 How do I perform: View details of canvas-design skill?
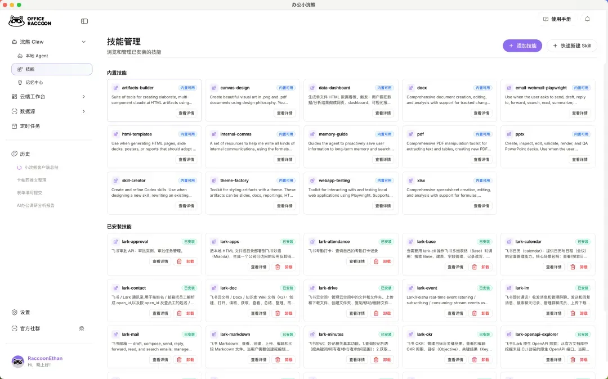[285, 114]
